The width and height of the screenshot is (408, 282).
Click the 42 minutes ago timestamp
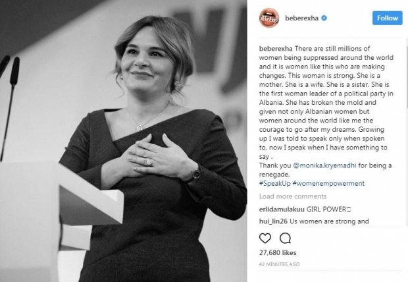[x=279, y=264]
